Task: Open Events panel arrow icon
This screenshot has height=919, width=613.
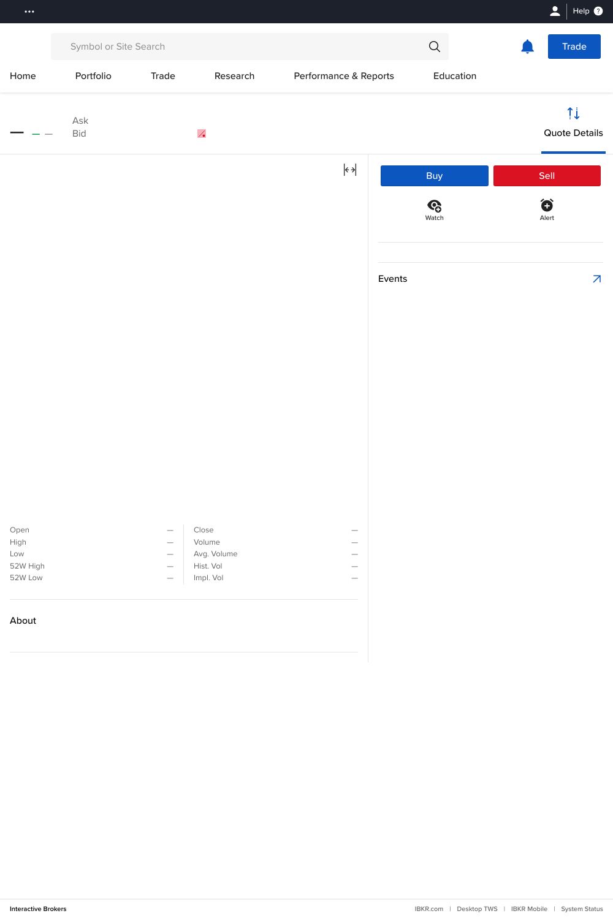Action: [596, 279]
